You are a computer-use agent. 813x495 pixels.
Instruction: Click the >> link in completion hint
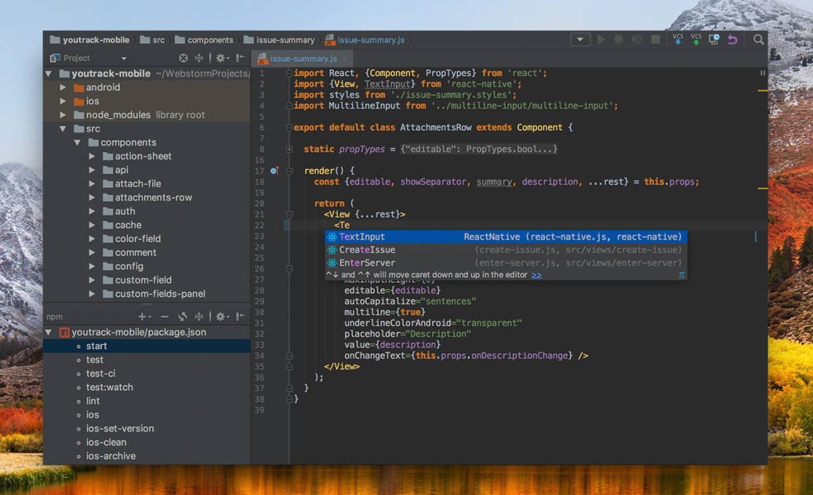tap(536, 275)
